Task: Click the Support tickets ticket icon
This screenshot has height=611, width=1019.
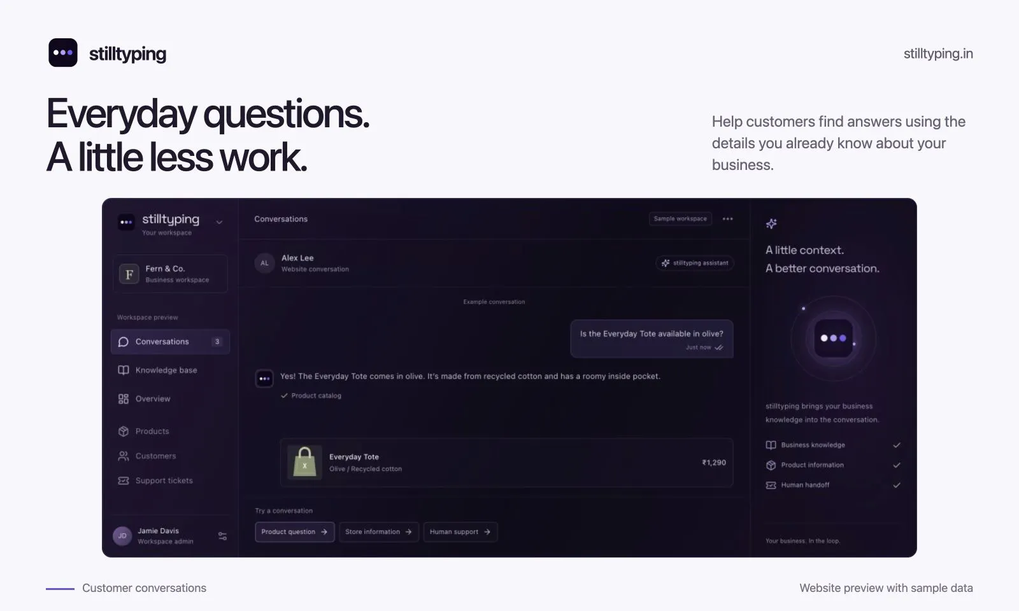Action: 124,481
